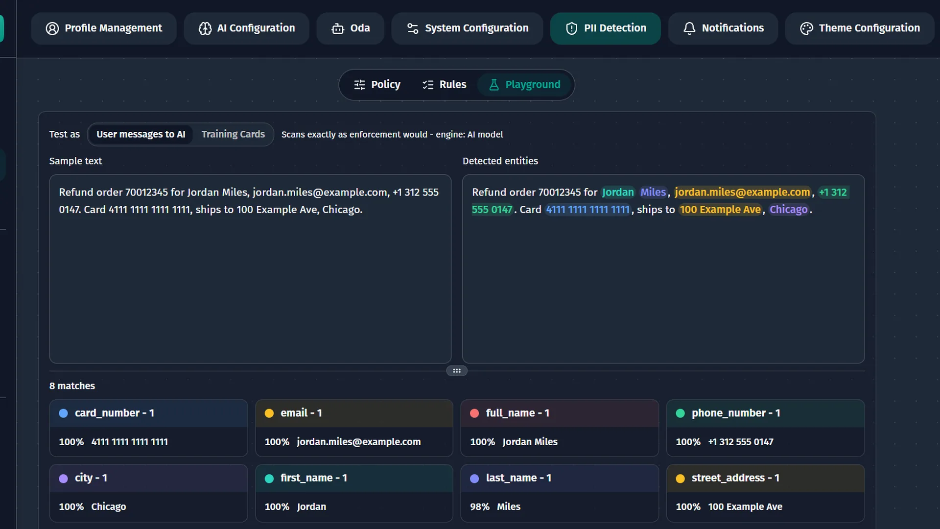This screenshot has width=940, height=529.
Task: Go to the Notifications tab
Action: coord(723,28)
